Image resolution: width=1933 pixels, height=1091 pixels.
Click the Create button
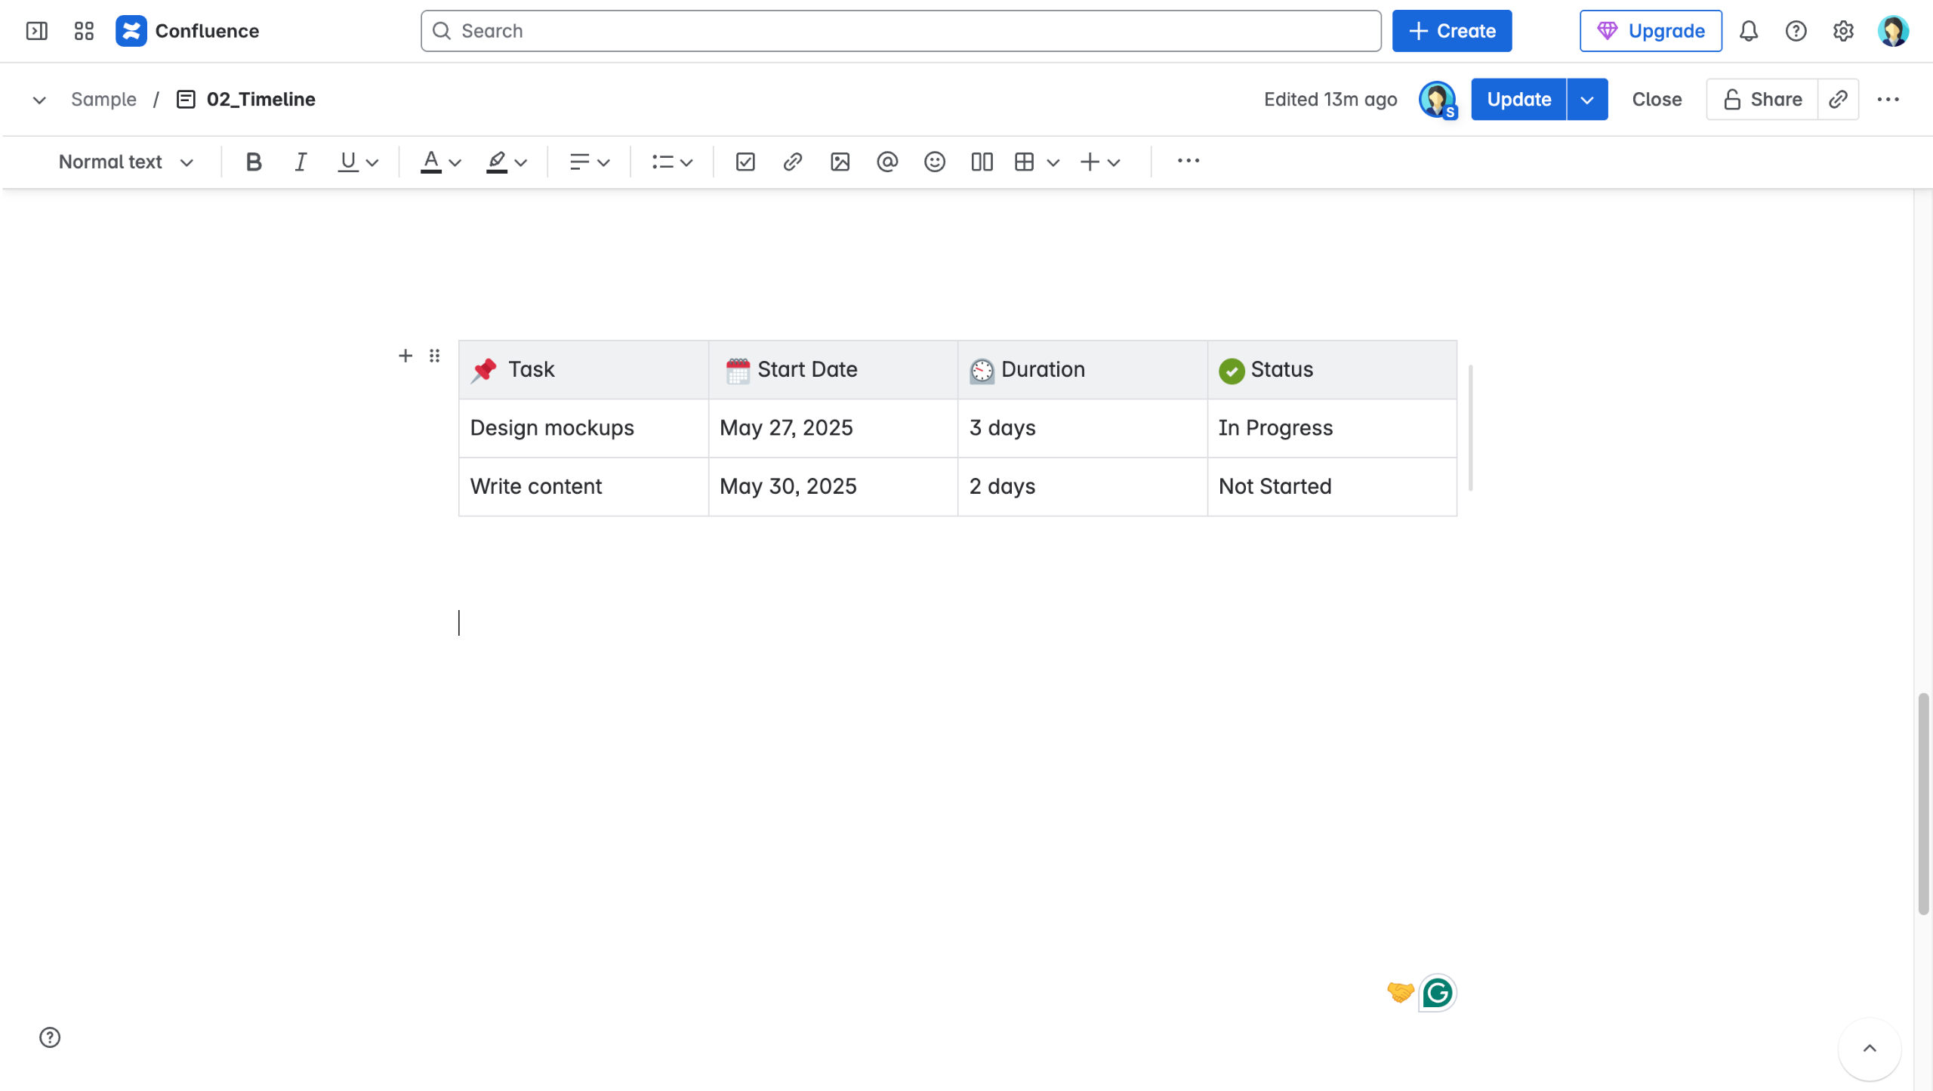[1451, 31]
